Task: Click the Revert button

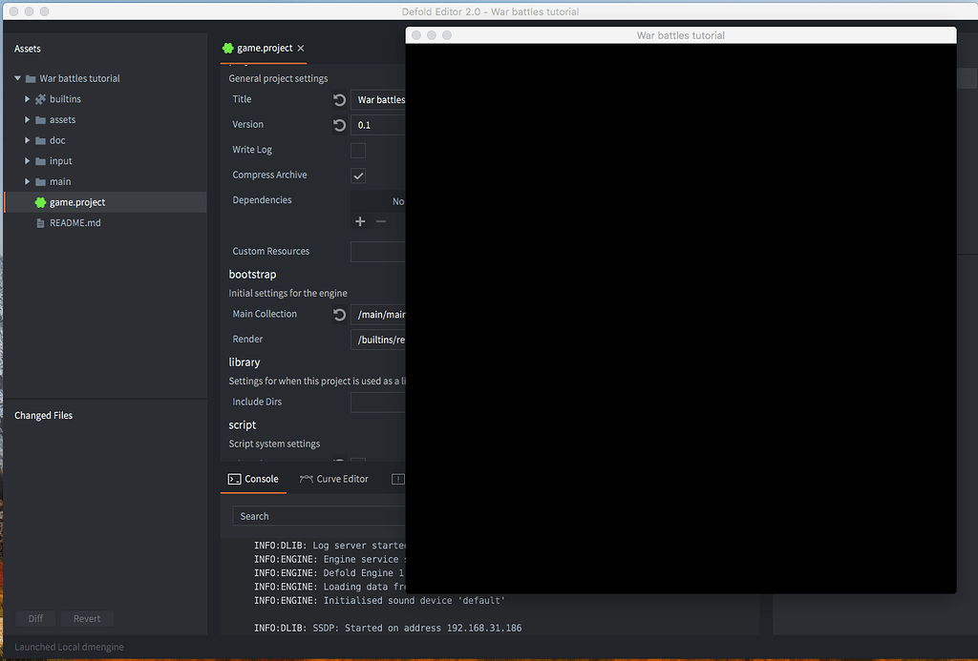Action: 87,618
